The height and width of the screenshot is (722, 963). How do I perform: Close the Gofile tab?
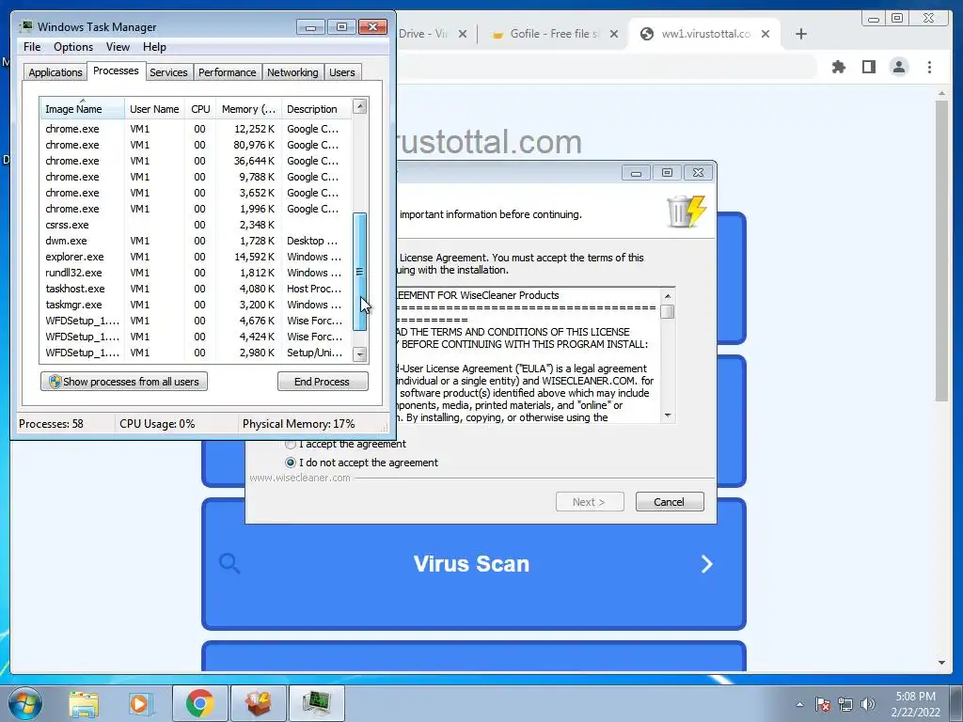point(613,34)
